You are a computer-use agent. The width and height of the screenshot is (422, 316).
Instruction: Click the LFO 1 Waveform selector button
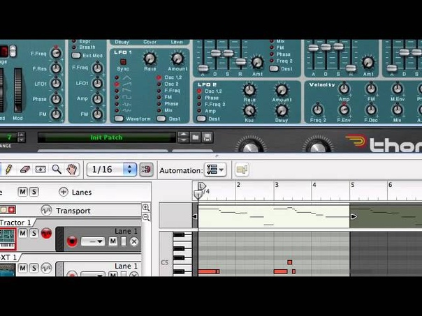[x=119, y=119]
